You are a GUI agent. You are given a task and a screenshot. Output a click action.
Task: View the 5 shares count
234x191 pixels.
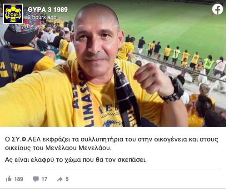pyautogui.click(x=67, y=179)
